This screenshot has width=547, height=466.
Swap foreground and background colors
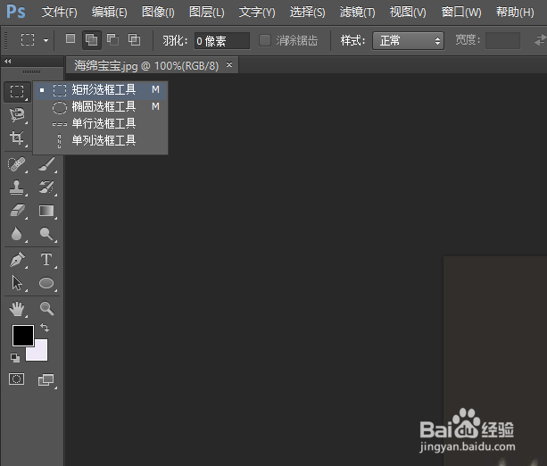pyautogui.click(x=45, y=328)
